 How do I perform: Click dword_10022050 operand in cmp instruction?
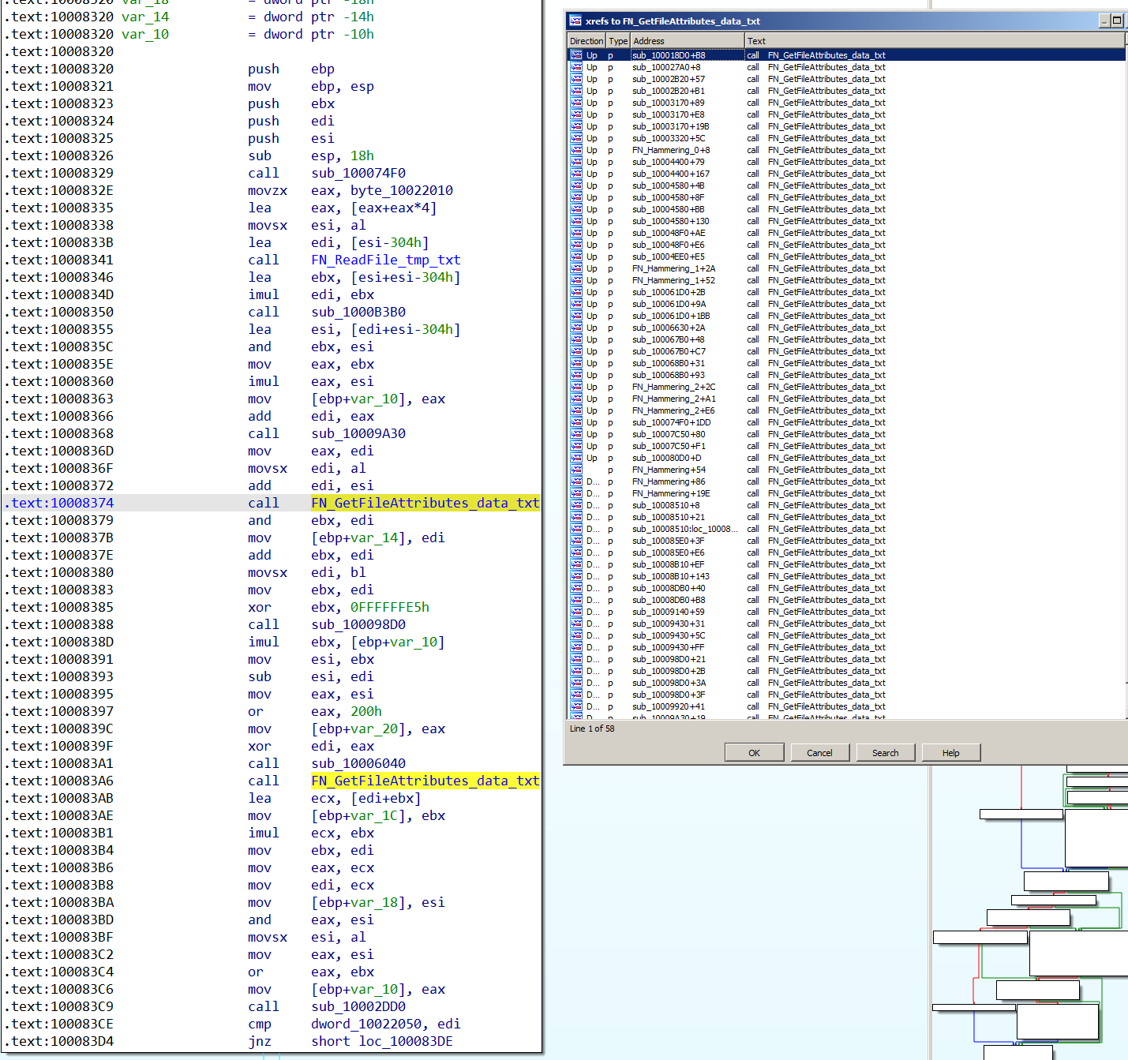click(x=365, y=1024)
